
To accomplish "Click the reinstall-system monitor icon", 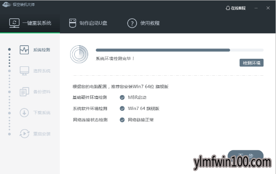I will tap(14, 23).
